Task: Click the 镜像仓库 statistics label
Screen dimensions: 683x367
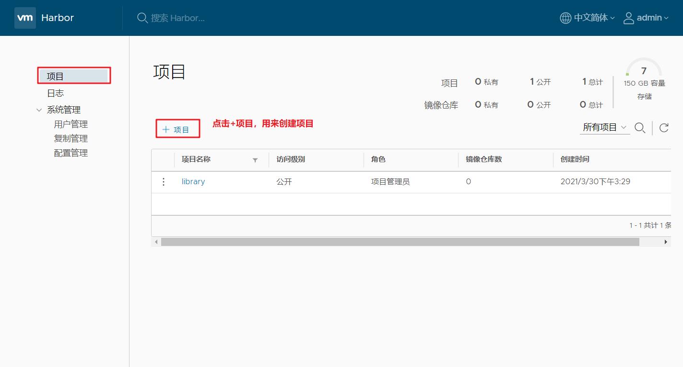Action: click(441, 105)
